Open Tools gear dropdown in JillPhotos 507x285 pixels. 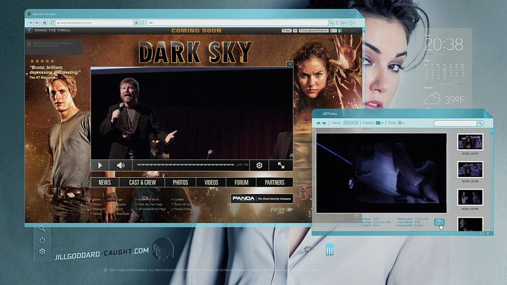click(401, 123)
